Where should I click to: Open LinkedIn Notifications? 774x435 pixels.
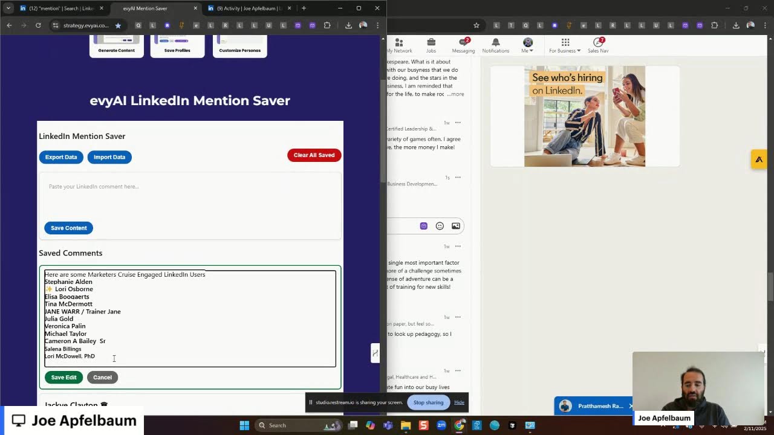click(495, 45)
